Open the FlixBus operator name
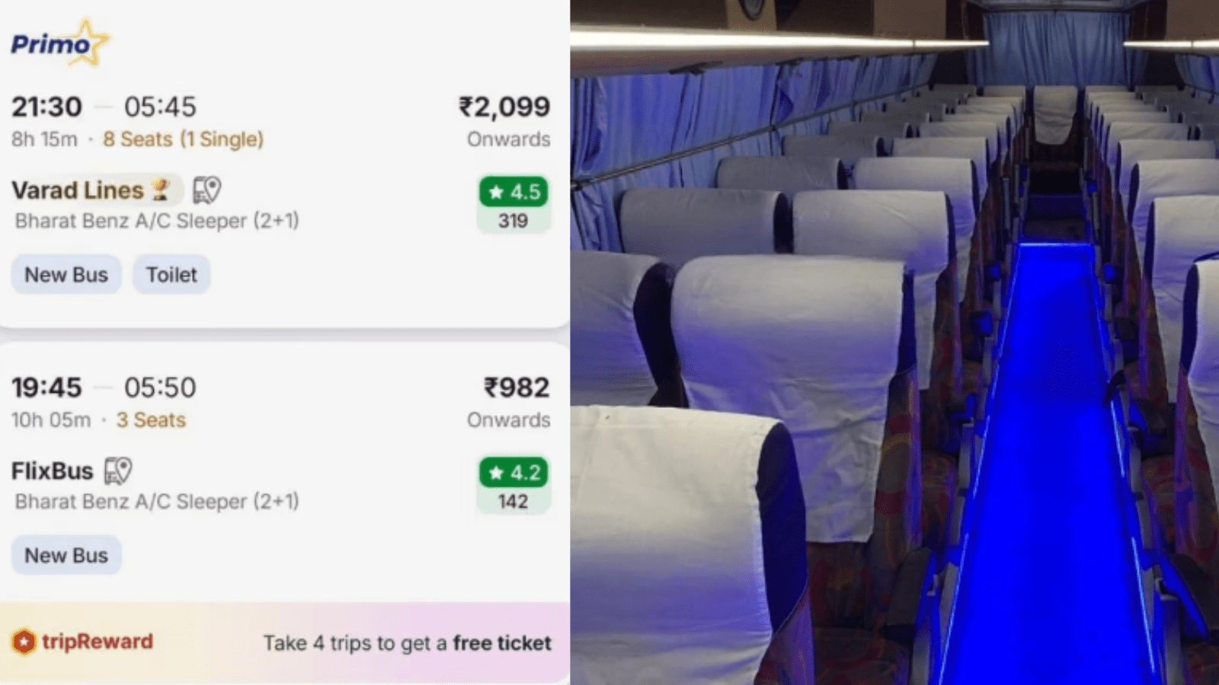The width and height of the screenshot is (1219, 685). pyautogui.click(x=52, y=471)
